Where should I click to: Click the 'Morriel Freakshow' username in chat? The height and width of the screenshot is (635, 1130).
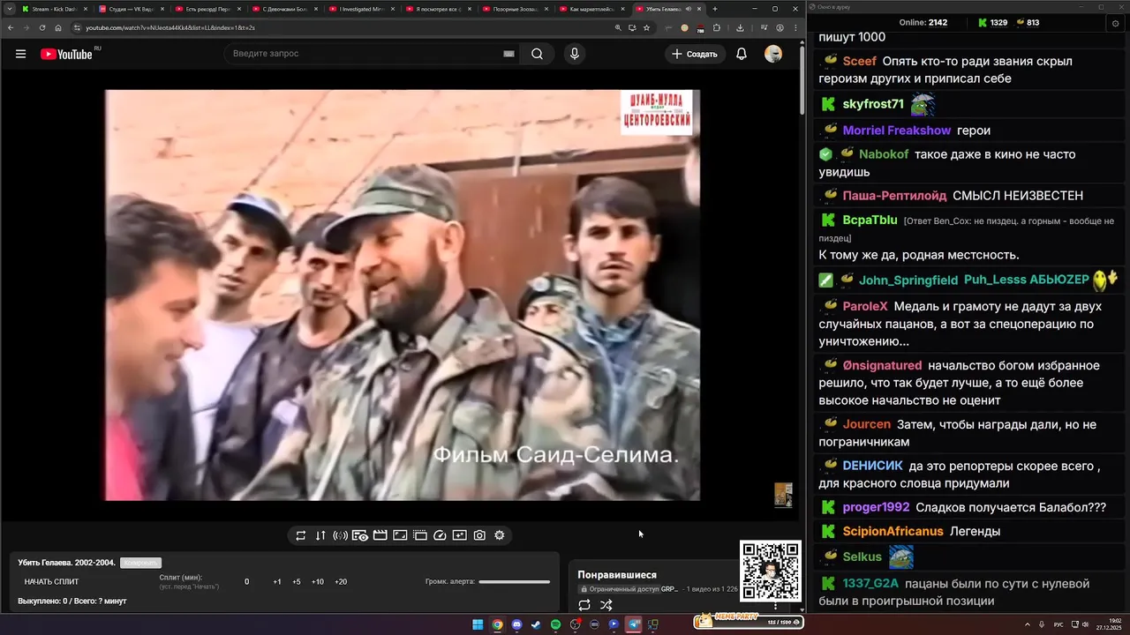[x=897, y=131]
